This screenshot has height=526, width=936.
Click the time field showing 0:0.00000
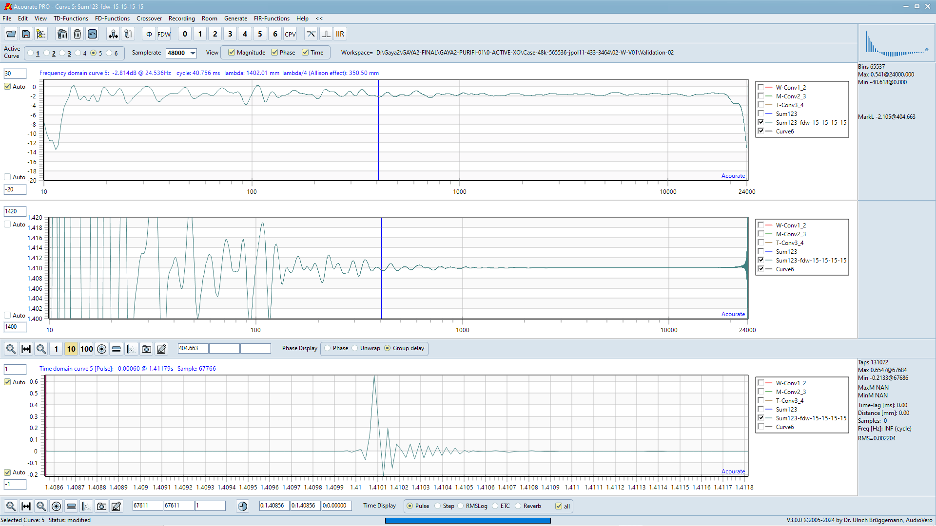(337, 506)
